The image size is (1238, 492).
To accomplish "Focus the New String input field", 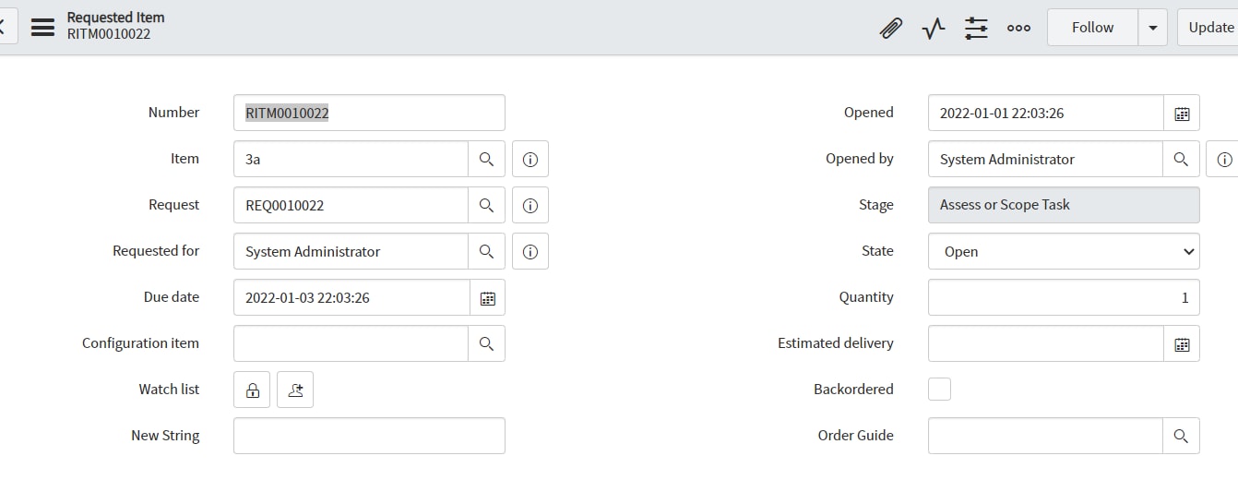I will [369, 436].
